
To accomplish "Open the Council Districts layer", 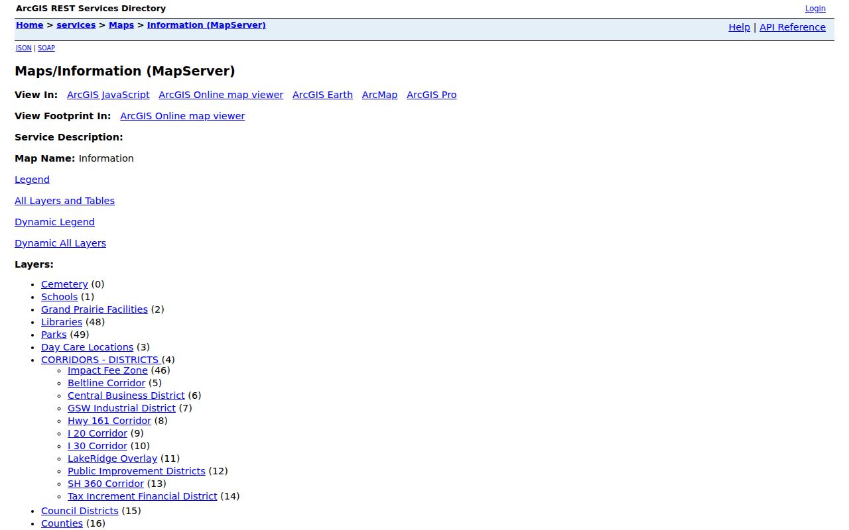I will [80, 511].
